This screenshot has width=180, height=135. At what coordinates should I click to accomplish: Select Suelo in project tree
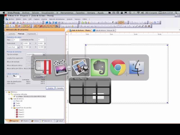[18, 103]
